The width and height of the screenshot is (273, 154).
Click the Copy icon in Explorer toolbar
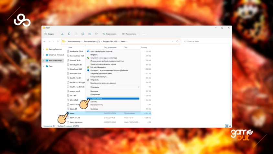69,34
